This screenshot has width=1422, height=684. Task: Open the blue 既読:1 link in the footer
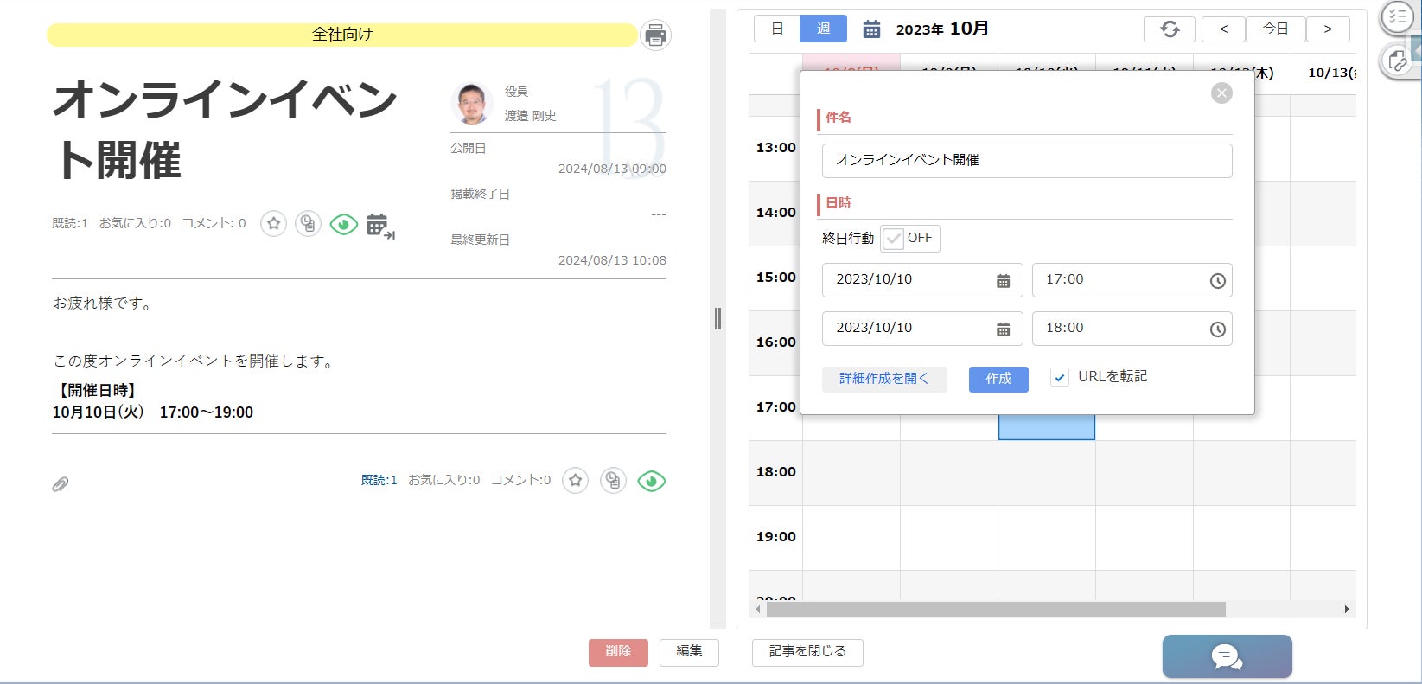(x=379, y=480)
